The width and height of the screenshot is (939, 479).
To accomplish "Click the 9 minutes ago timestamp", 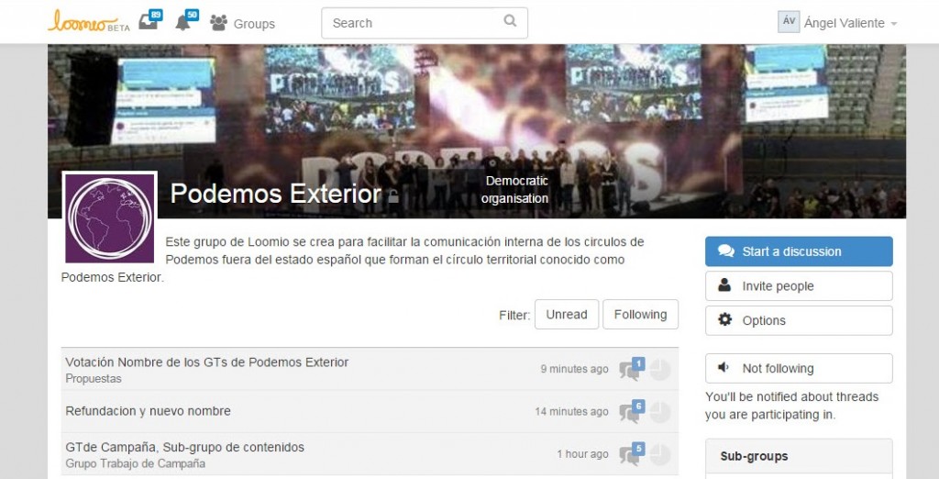I will [x=574, y=369].
